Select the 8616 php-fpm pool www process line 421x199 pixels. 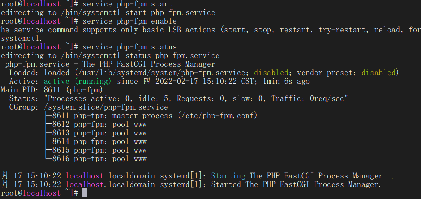tap(99, 159)
